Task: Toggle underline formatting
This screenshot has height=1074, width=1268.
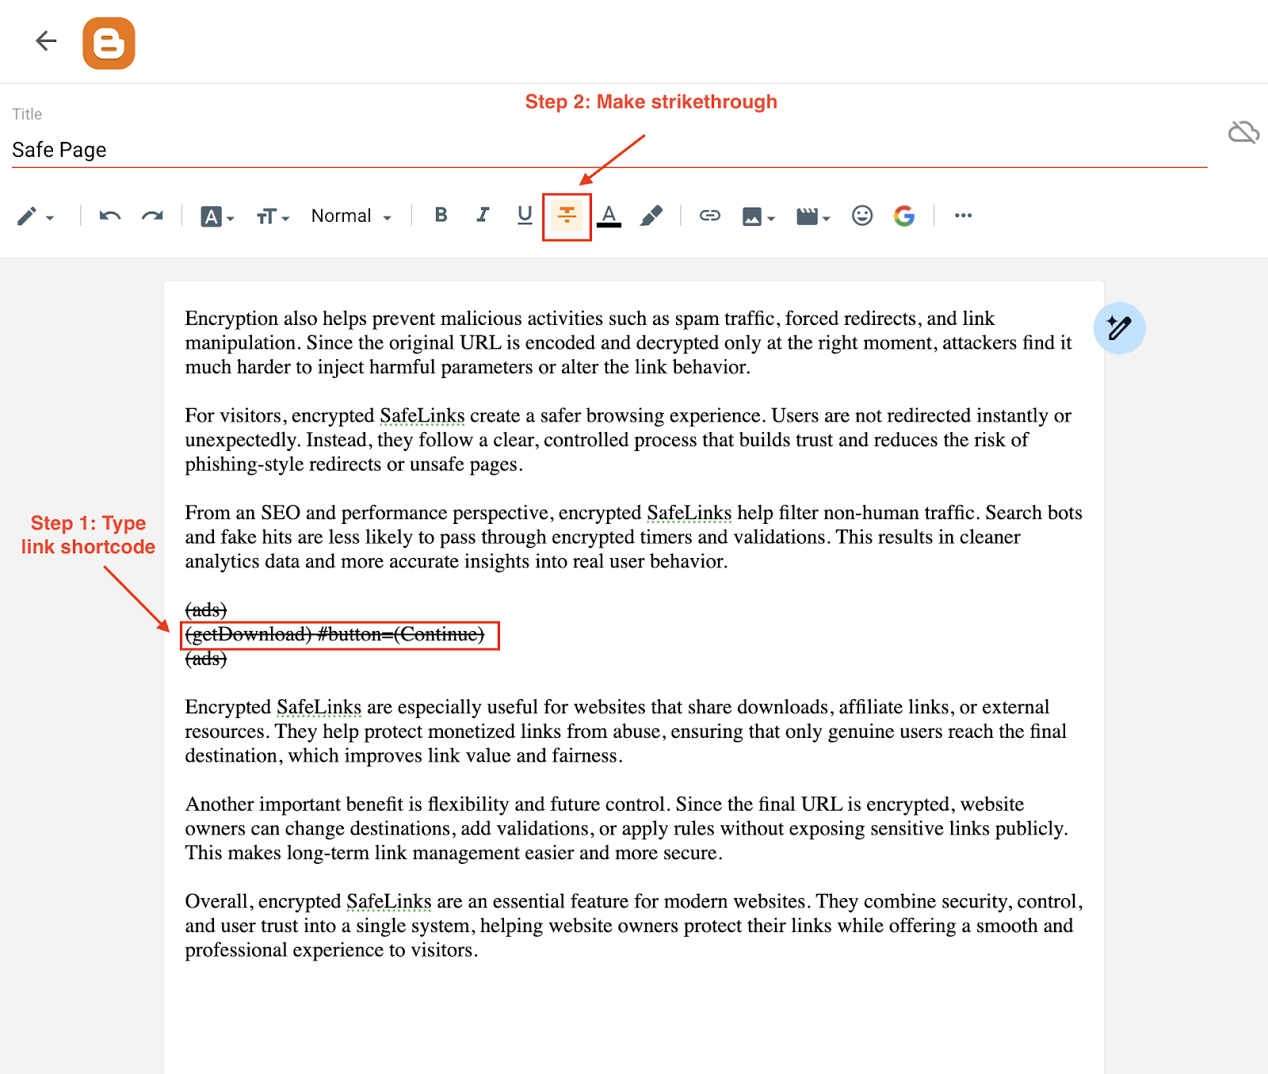Action: (525, 215)
